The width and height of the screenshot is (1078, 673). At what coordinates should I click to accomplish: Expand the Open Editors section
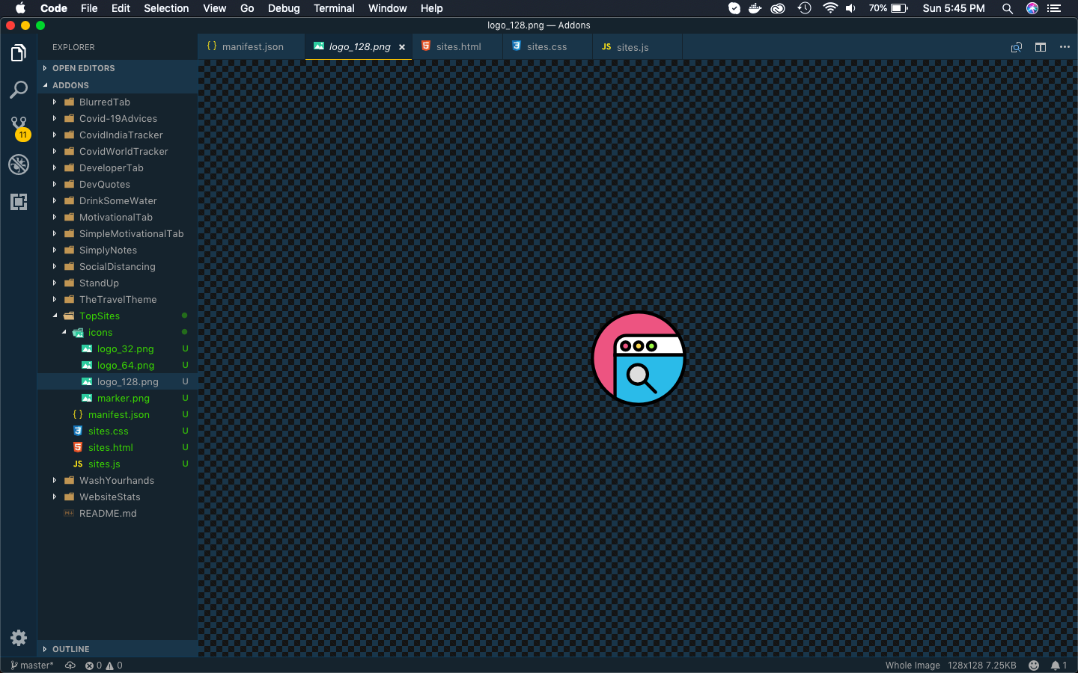coord(118,68)
